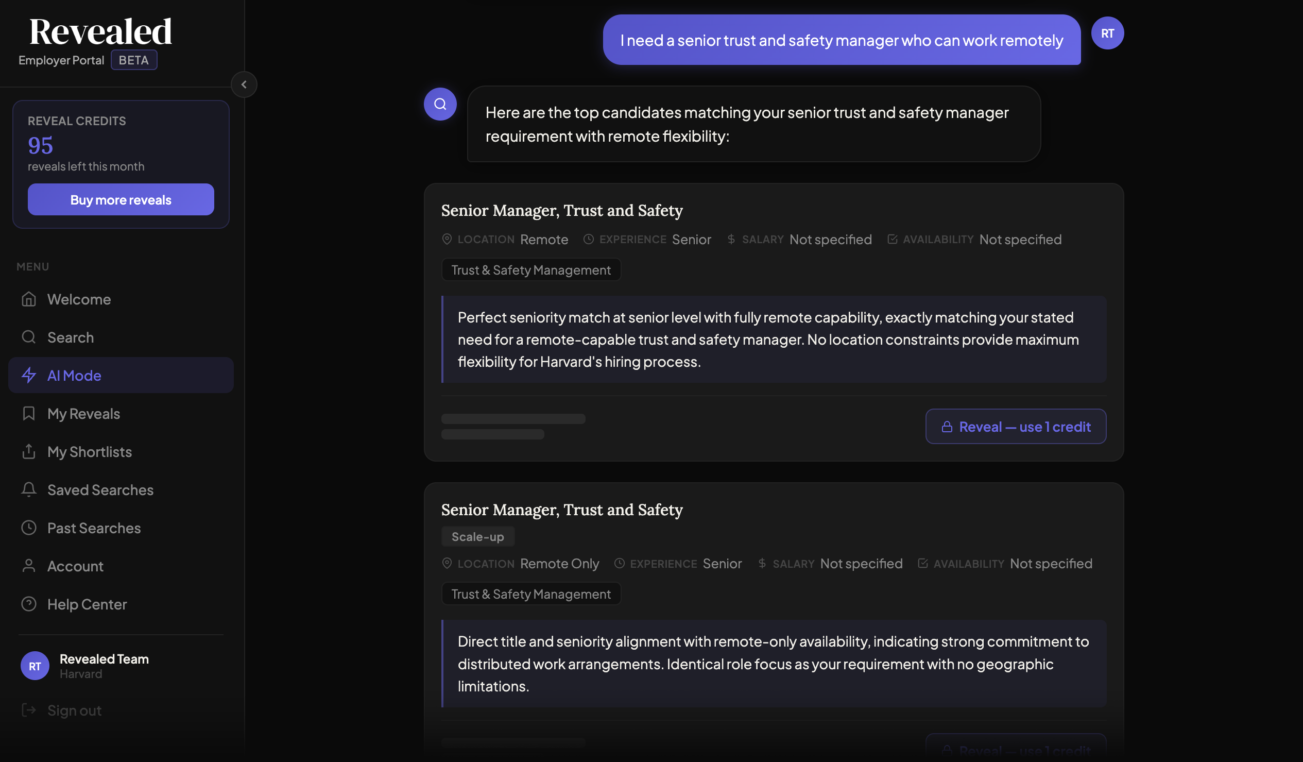Viewport: 1303px width, 762px height.
Task: Click the 'Direct title and seniority alignment' explanation
Action: pos(774,664)
